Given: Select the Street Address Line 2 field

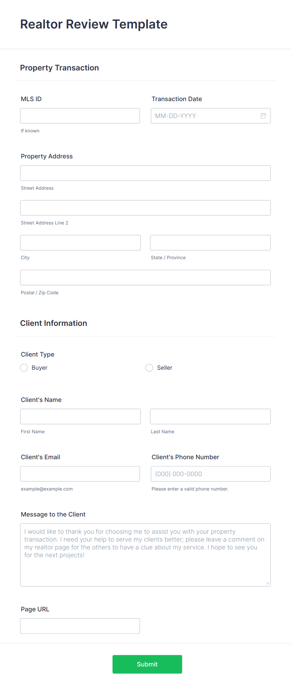Looking at the screenshot, I should pos(145,208).
